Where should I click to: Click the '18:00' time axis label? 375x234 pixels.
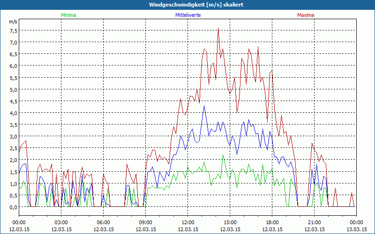click(272, 223)
